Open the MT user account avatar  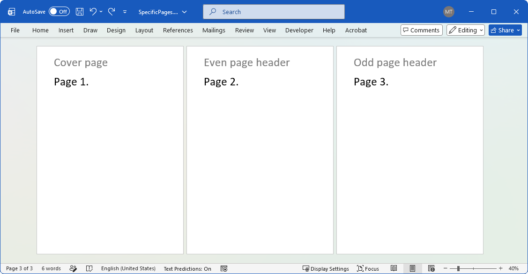coord(449,12)
